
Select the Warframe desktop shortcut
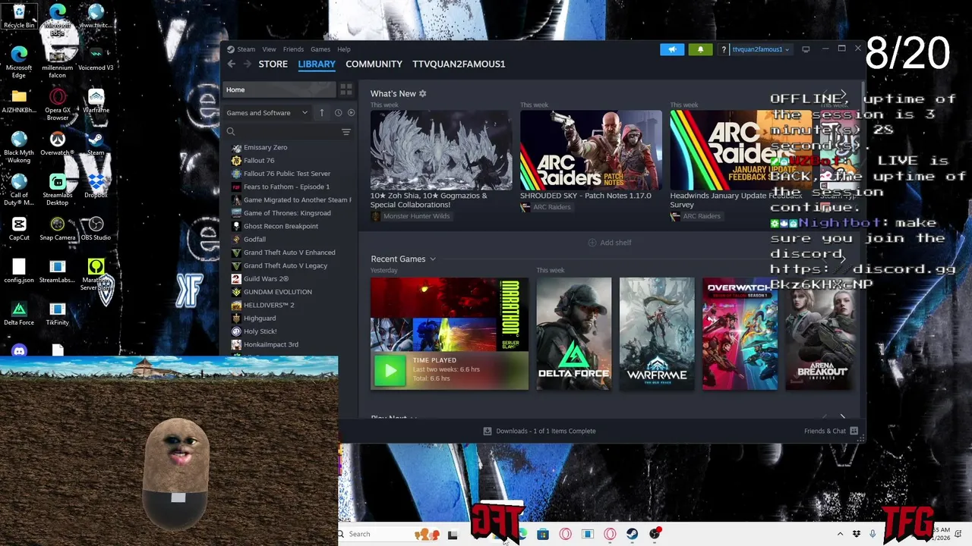(96, 101)
